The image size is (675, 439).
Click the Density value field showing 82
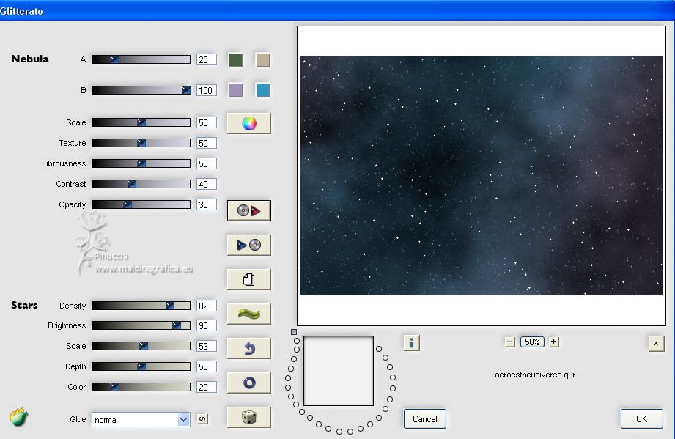pos(206,306)
